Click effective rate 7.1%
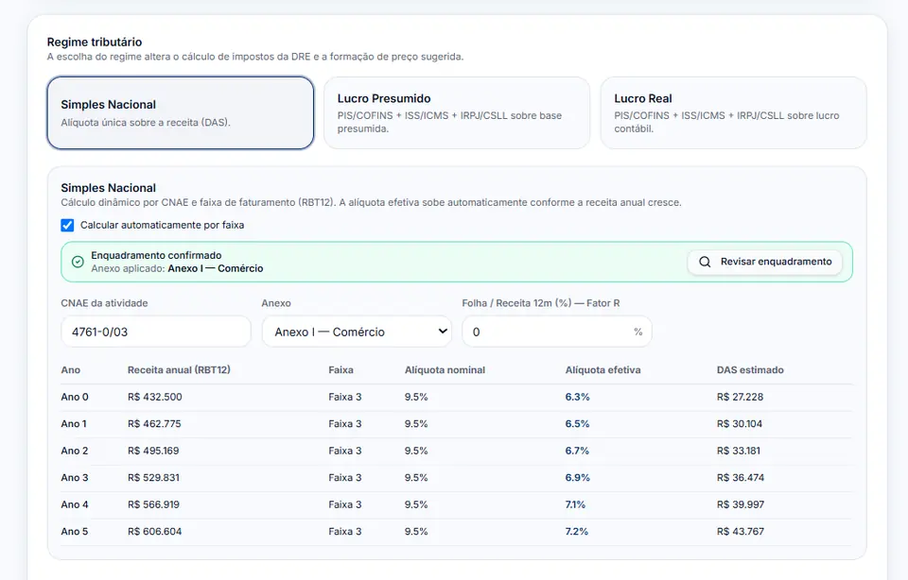Viewport: 908px width, 580px height. coord(575,504)
